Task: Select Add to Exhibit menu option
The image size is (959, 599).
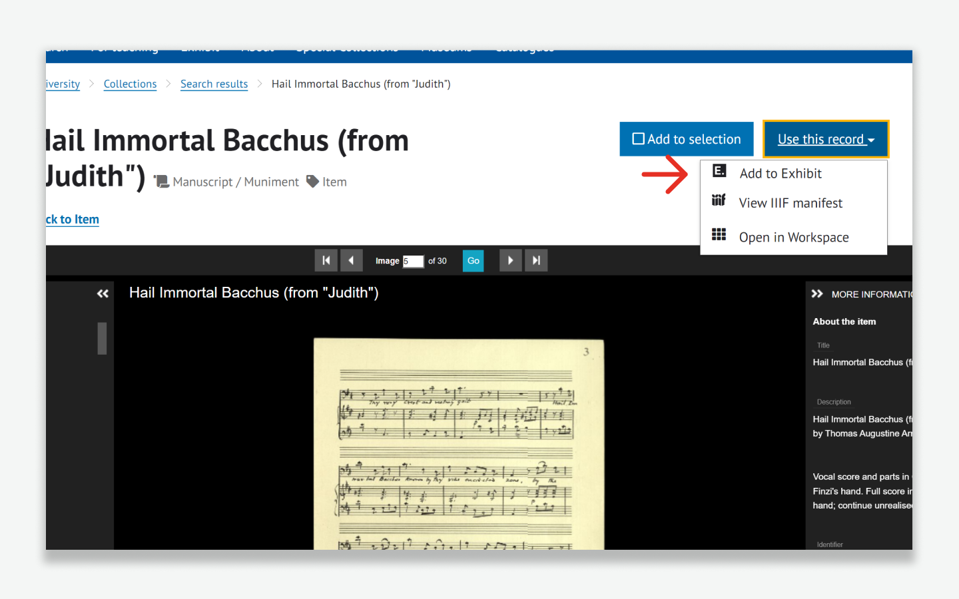Action: click(x=781, y=174)
